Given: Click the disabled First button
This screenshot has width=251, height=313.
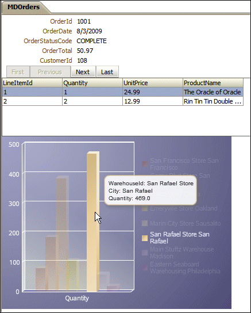Looking at the screenshot, I should tap(18, 72).
